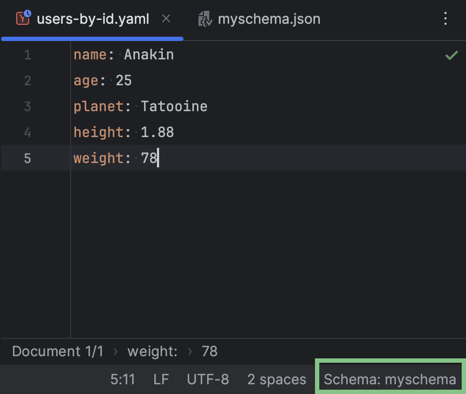Open the 2 spaces indentation selector
The image size is (466, 394).
pos(277,379)
